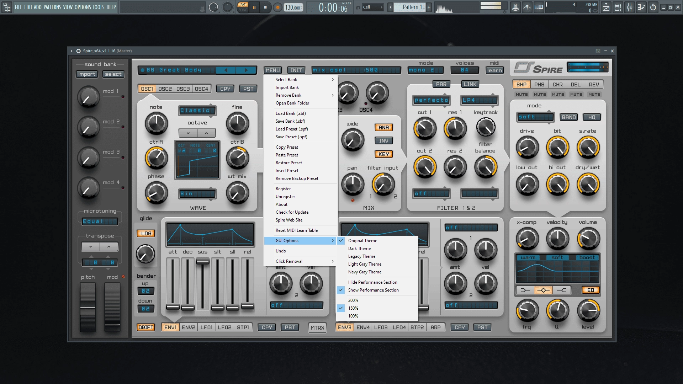Switch to the LFO1 tab
This screenshot has height=384, width=683.
[x=206, y=327]
